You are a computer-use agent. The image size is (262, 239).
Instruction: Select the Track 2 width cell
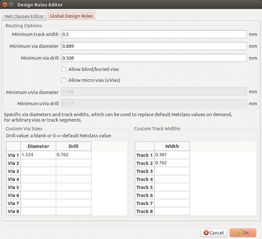point(172,163)
